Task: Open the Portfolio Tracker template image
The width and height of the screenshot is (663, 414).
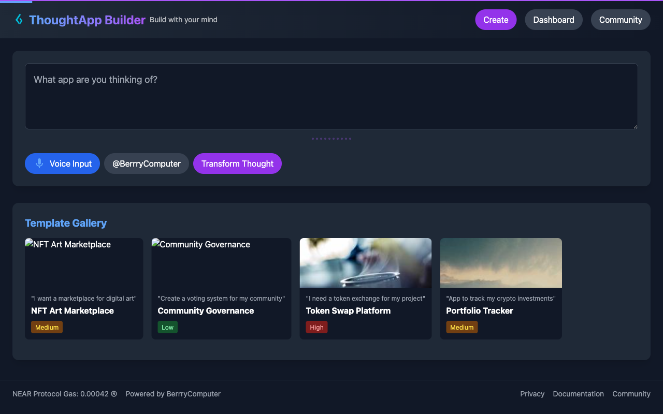Action: point(501,262)
